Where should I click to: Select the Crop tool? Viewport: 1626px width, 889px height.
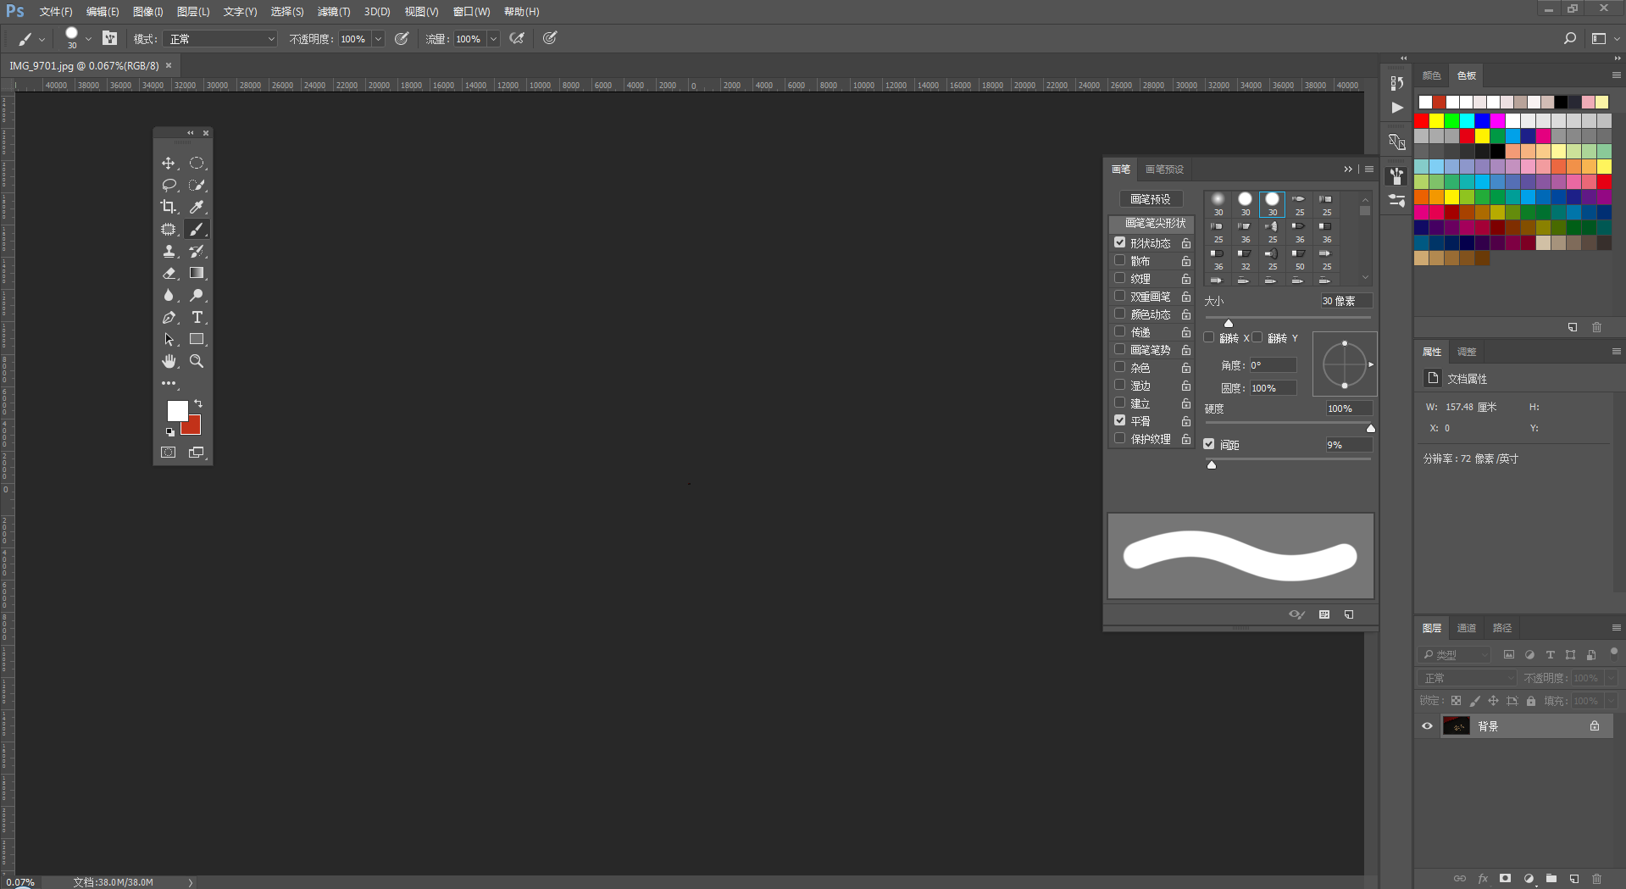pyautogui.click(x=169, y=207)
